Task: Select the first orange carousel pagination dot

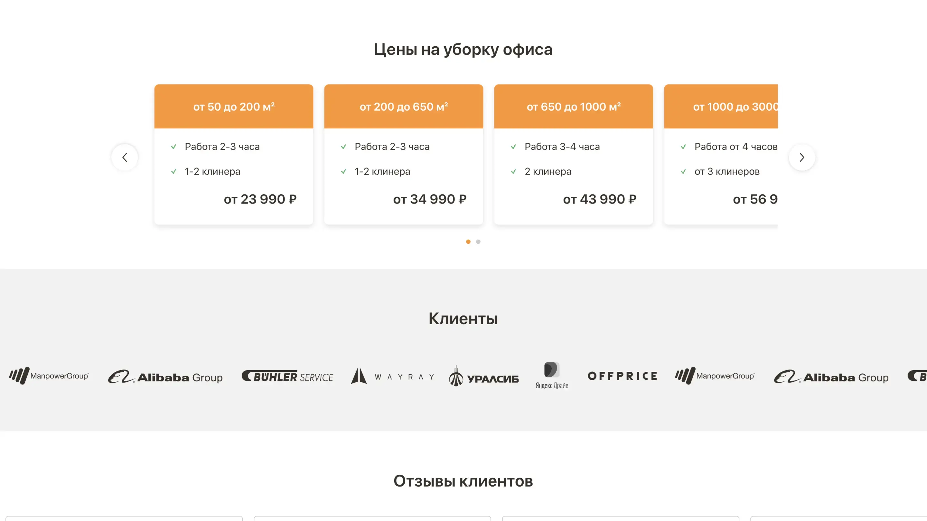Action: [x=468, y=242]
